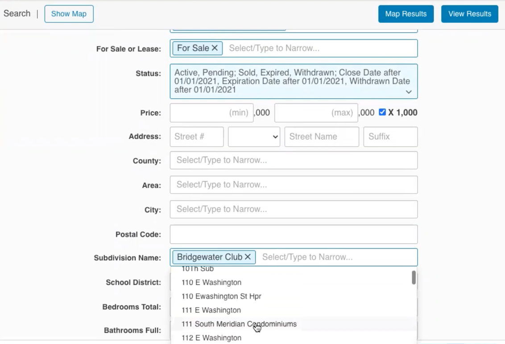Remove the Bridgewater Club subdivision chip
This screenshot has height=344, width=505.
(247, 257)
